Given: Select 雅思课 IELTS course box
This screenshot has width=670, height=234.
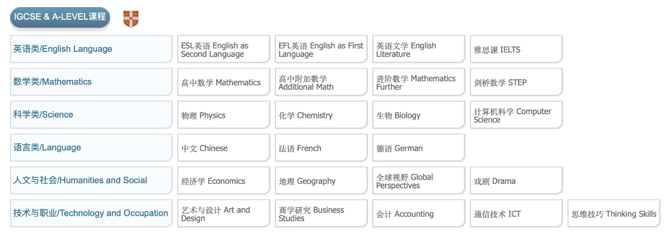Looking at the screenshot, I should (516, 49).
